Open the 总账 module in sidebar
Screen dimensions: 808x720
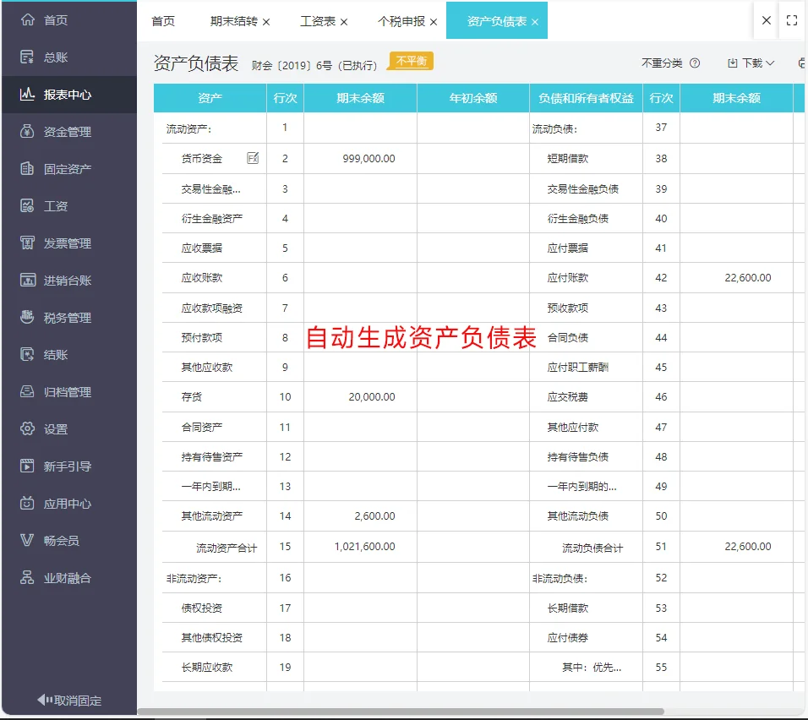[x=55, y=57]
